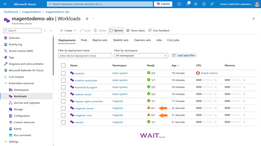Tick the coredns-autoscaler row checkbox

click(63, 80)
